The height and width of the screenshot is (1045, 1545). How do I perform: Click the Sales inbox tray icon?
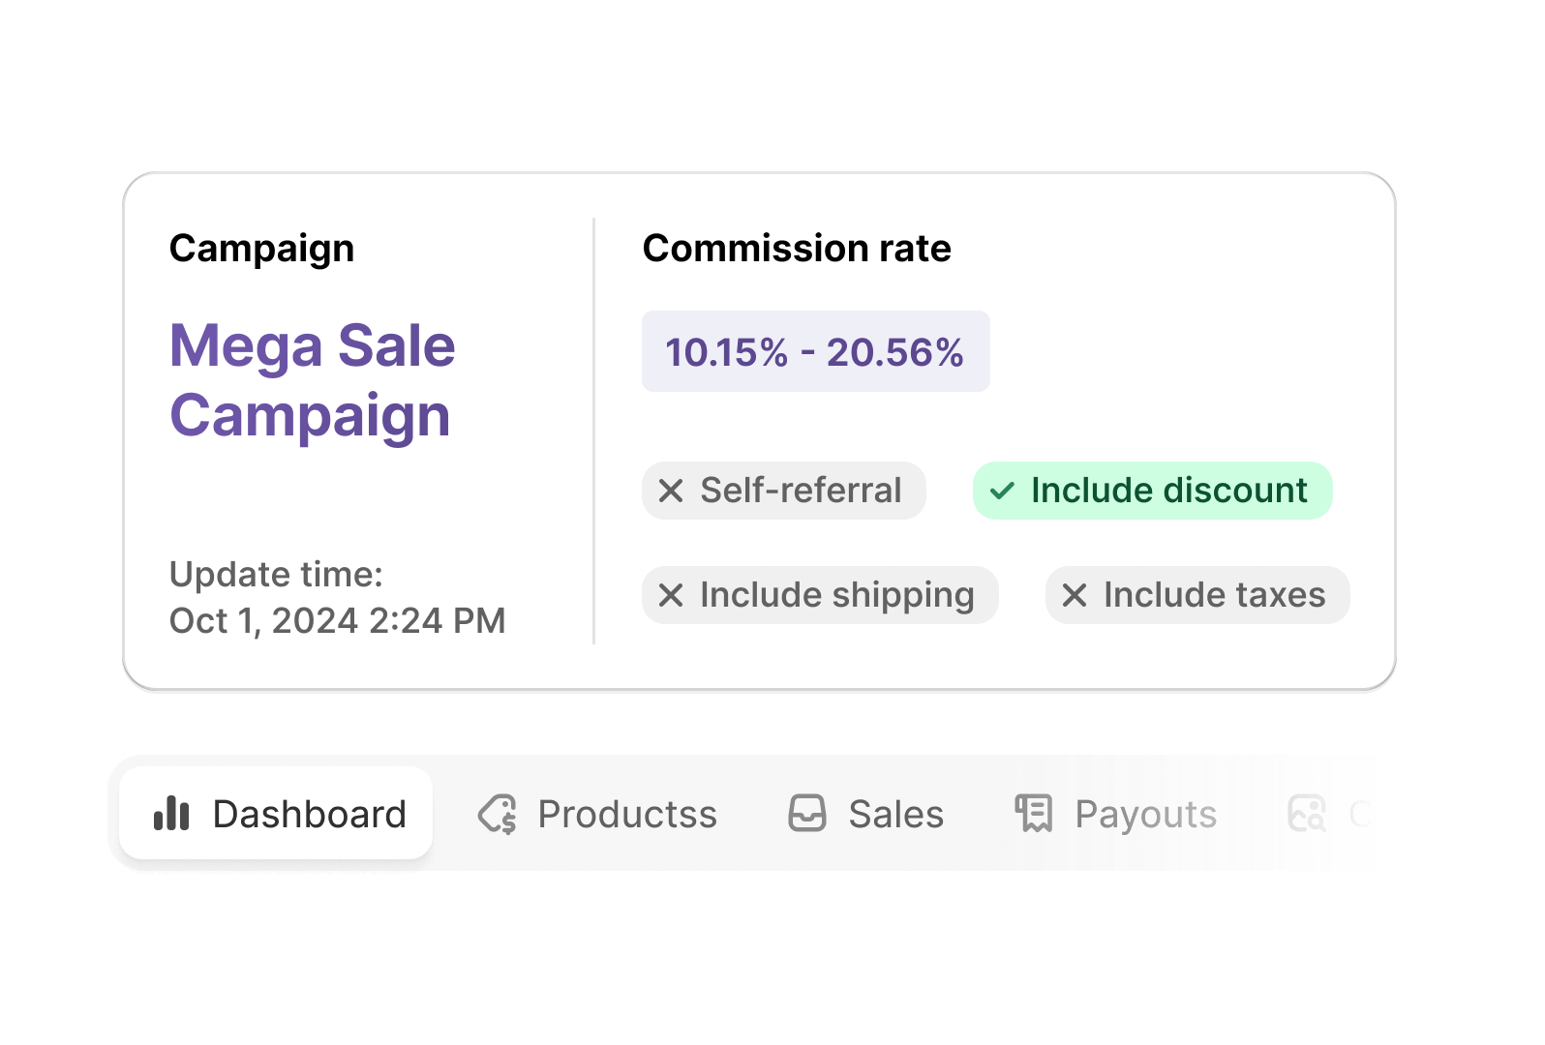tap(806, 814)
